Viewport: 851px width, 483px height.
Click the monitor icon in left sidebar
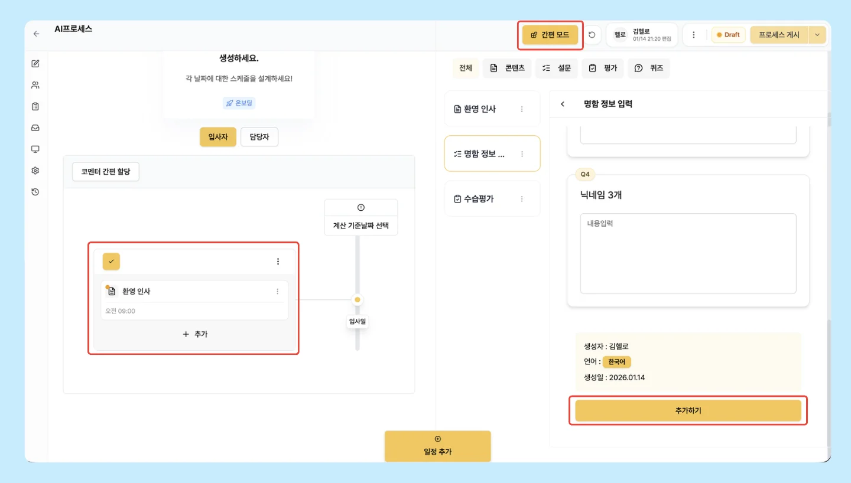35,149
